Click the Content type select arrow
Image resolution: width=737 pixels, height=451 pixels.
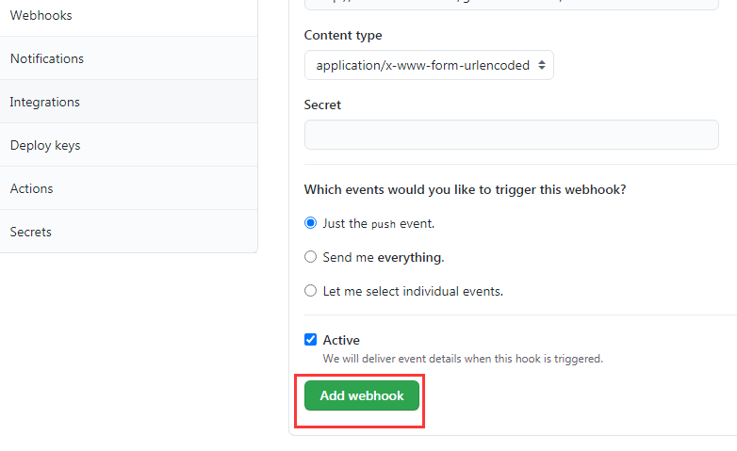pyautogui.click(x=540, y=65)
